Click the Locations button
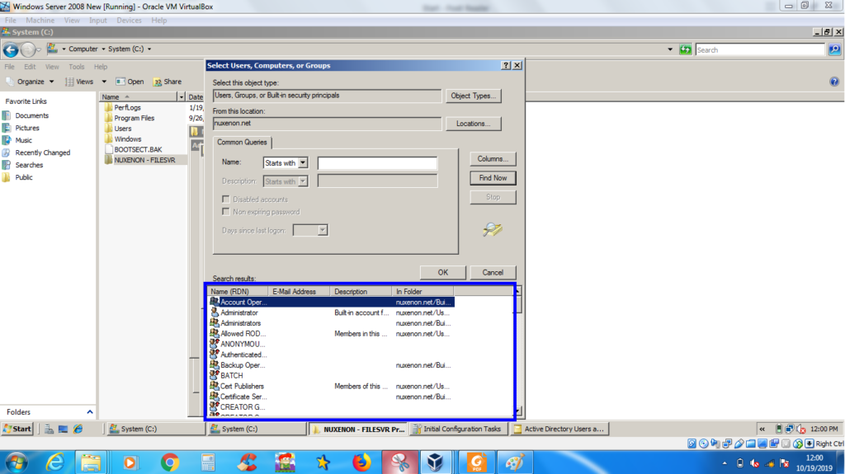 pyautogui.click(x=473, y=124)
